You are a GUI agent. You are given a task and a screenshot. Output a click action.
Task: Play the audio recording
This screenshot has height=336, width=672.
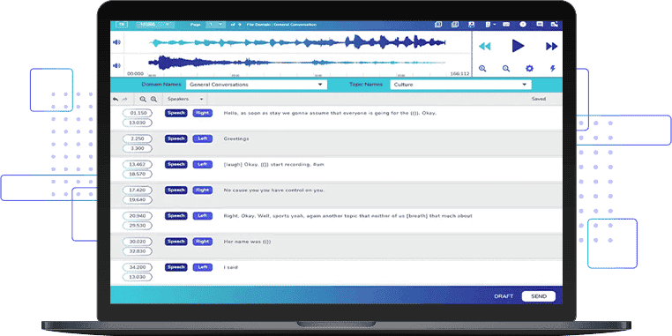point(518,46)
